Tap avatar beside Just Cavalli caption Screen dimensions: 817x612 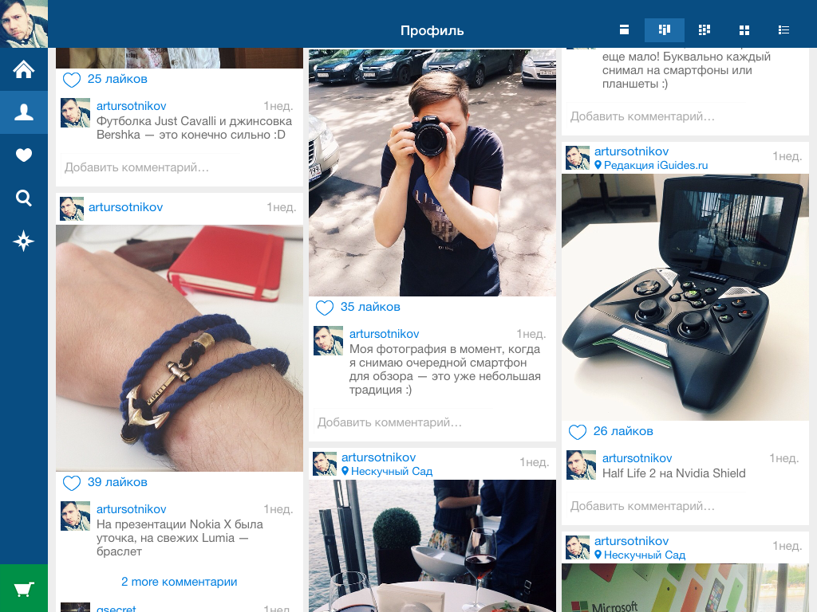click(x=76, y=113)
